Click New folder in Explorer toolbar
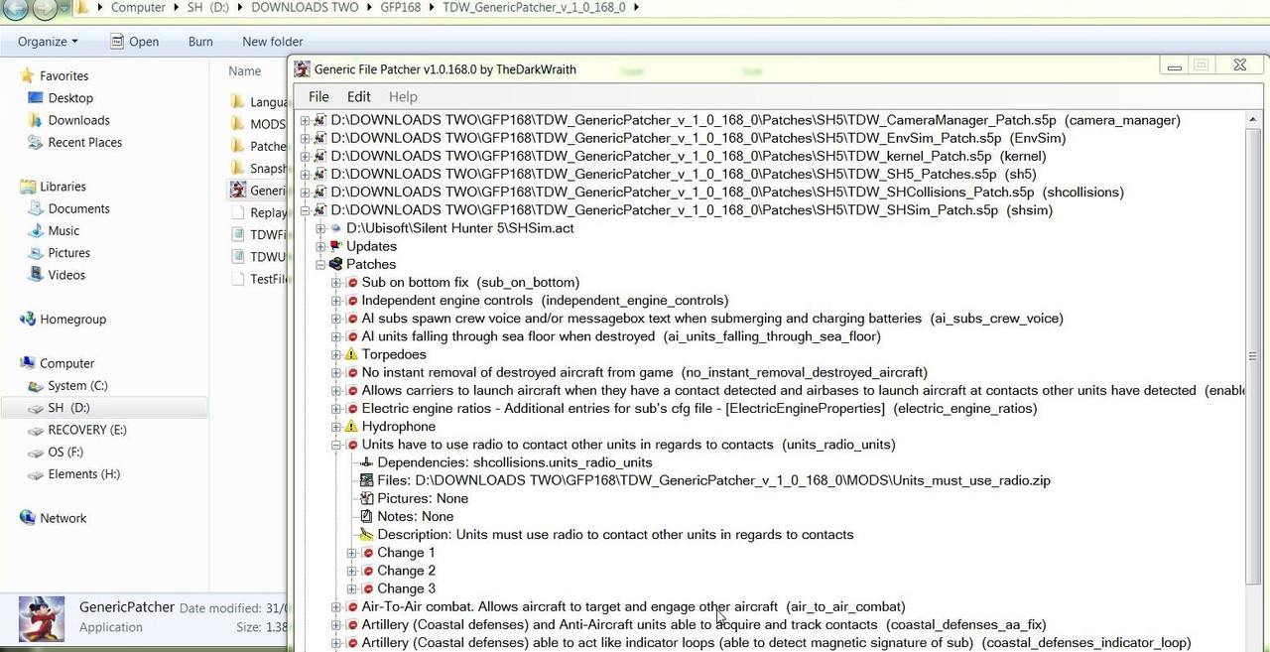Image resolution: width=1270 pixels, height=652 pixels. 273,42
